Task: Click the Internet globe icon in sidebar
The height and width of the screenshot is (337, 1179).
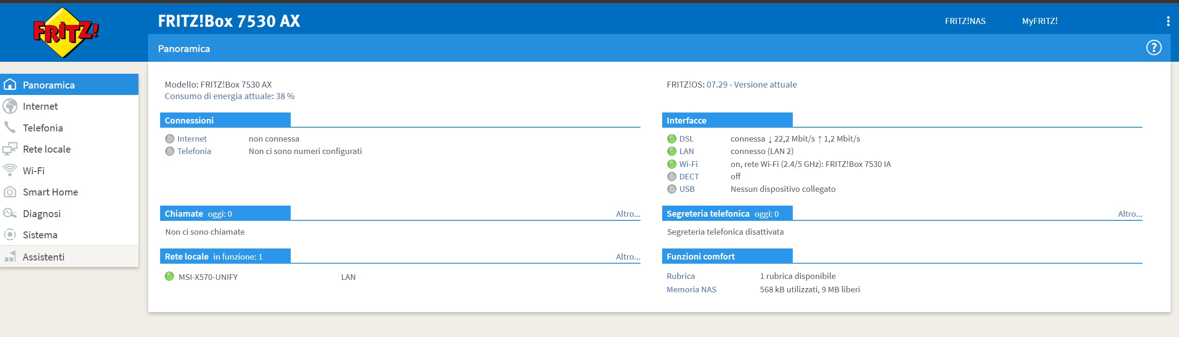Action: click(10, 106)
